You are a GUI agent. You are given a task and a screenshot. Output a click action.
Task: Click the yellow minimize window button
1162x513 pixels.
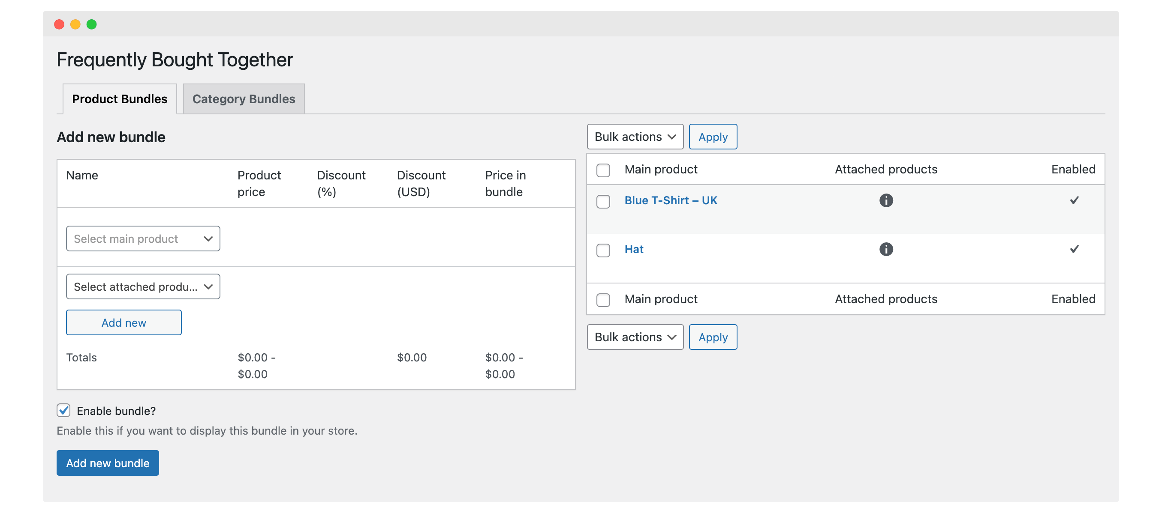point(75,24)
